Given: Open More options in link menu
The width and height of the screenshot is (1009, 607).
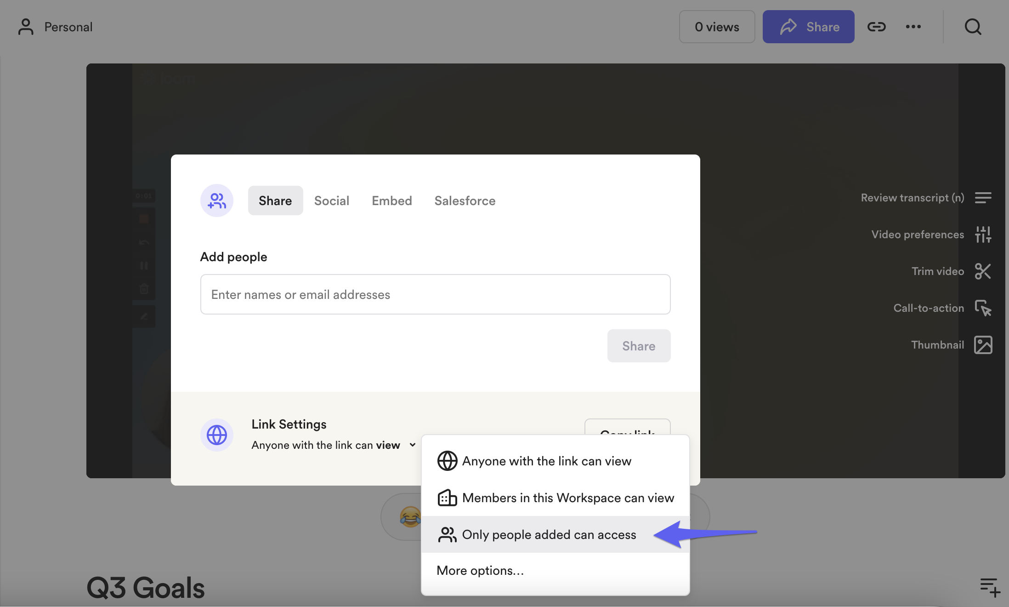Looking at the screenshot, I should pyautogui.click(x=480, y=570).
